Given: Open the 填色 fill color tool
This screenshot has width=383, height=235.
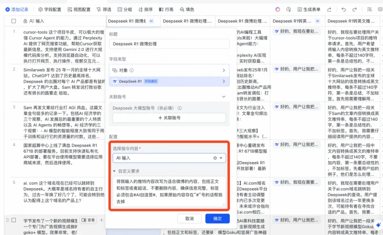Looking at the screenshot, I should click(187, 10).
